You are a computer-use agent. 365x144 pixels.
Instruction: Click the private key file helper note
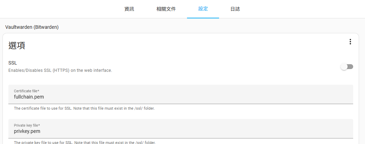[84, 142]
